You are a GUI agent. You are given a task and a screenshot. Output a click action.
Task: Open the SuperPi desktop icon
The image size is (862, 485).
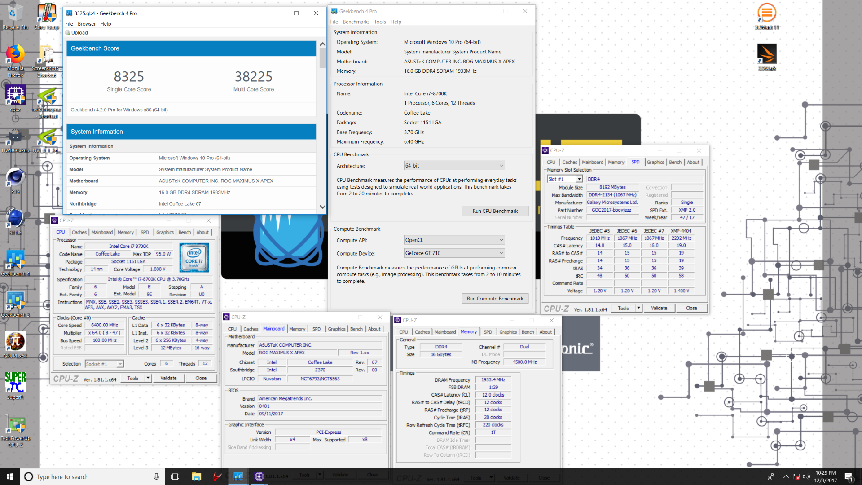[15, 386]
